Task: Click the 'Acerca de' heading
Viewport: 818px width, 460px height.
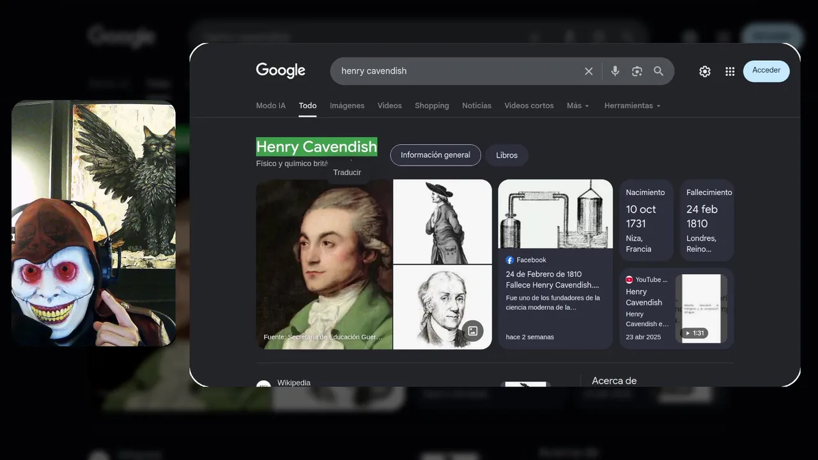Action: (x=614, y=381)
